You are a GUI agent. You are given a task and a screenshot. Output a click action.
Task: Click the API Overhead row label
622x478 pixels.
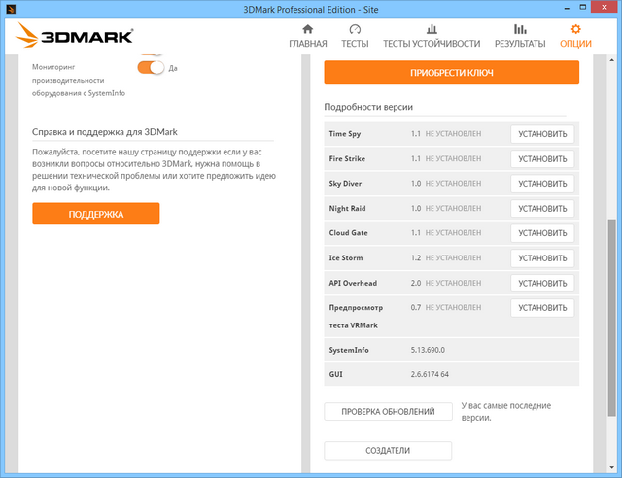353,283
